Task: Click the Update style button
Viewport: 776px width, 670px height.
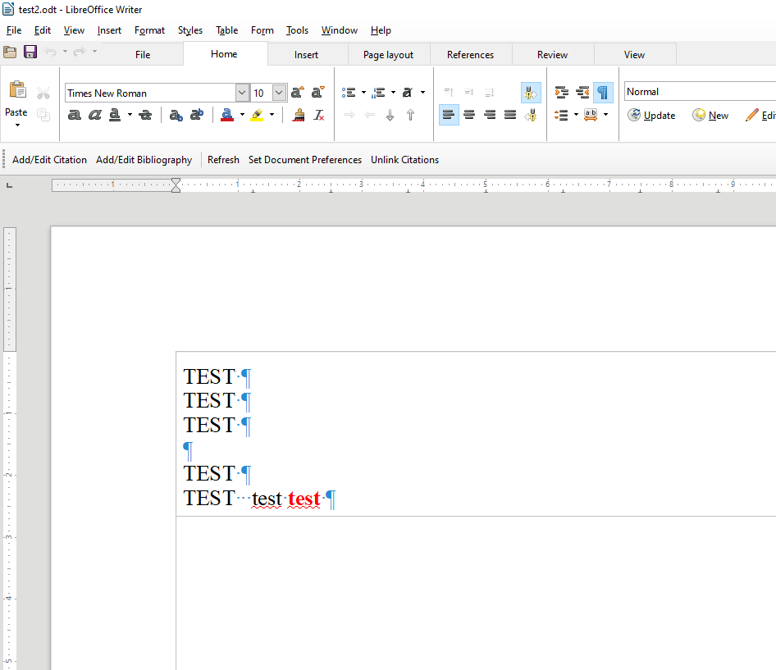Action: (651, 116)
